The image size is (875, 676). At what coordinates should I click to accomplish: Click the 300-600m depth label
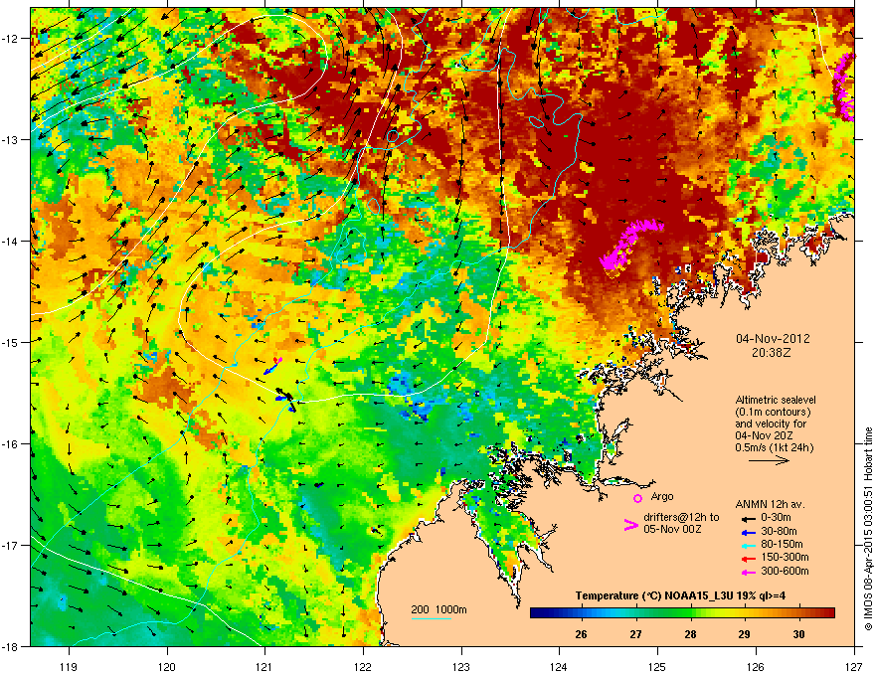tap(785, 572)
